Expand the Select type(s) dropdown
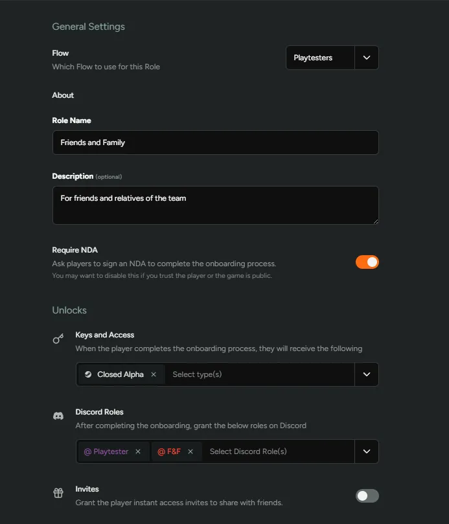 366,374
